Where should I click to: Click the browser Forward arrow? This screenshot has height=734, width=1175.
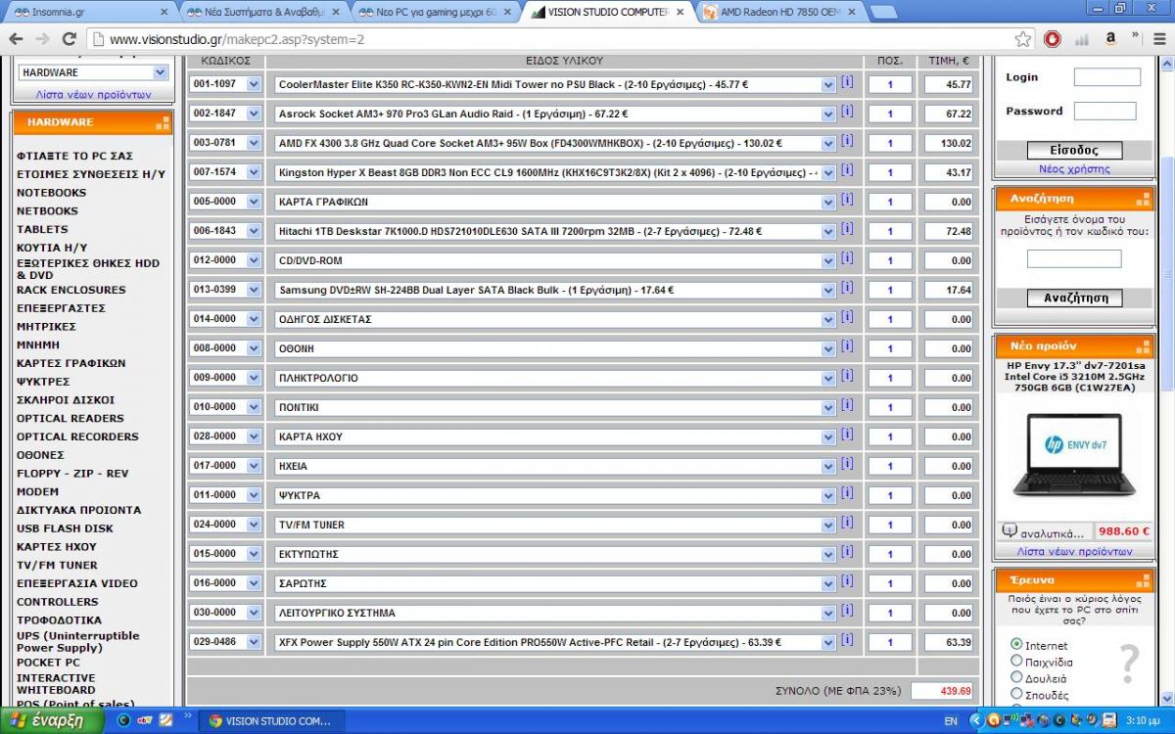coord(42,39)
